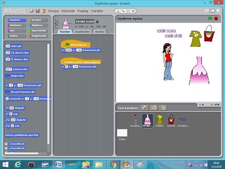The width and height of the screenshot is (225, 169).
Task: Click the girl character sprite thumbnail
Action: (x=136, y=121)
